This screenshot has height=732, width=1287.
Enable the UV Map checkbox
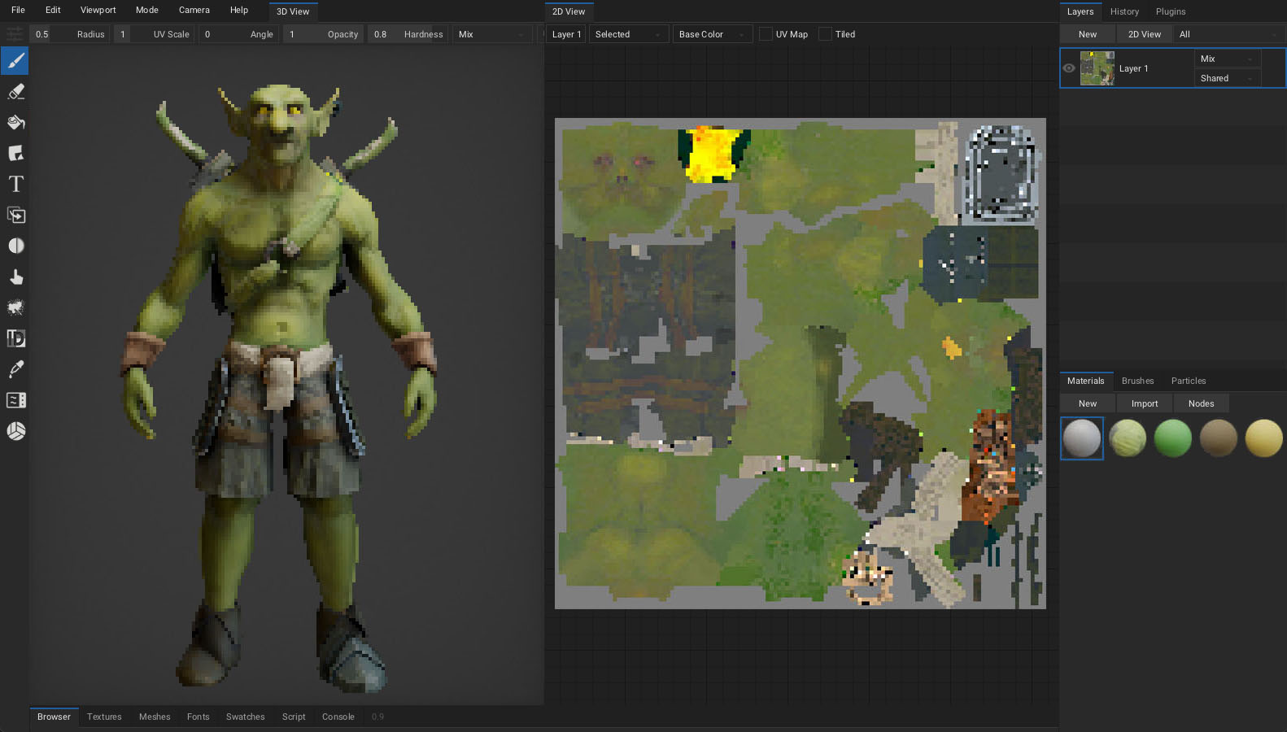[x=766, y=34]
